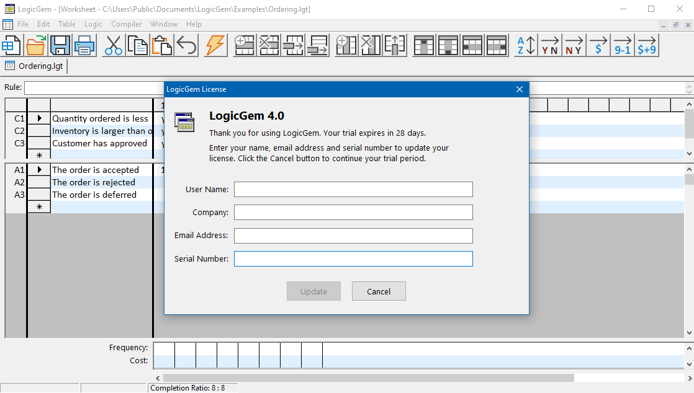Copy the selected cells

click(x=138, y=45)
